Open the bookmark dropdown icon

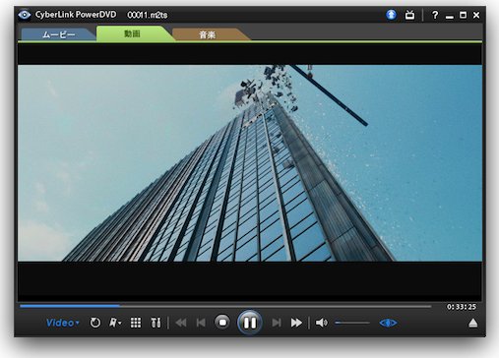pos(115,323)
